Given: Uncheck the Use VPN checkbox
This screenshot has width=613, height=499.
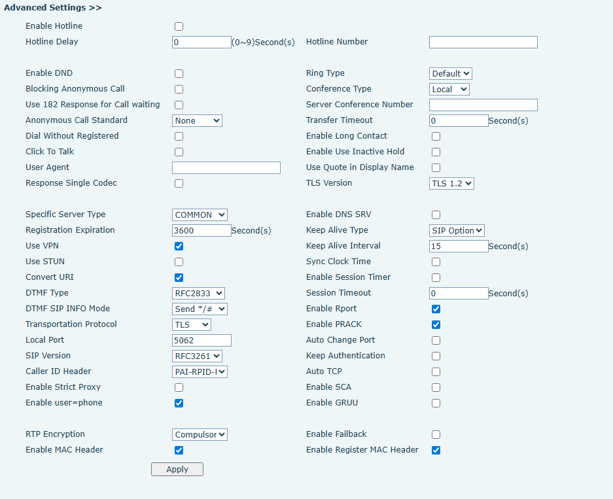Looking at the screenshot, I should tap(179, 247).
